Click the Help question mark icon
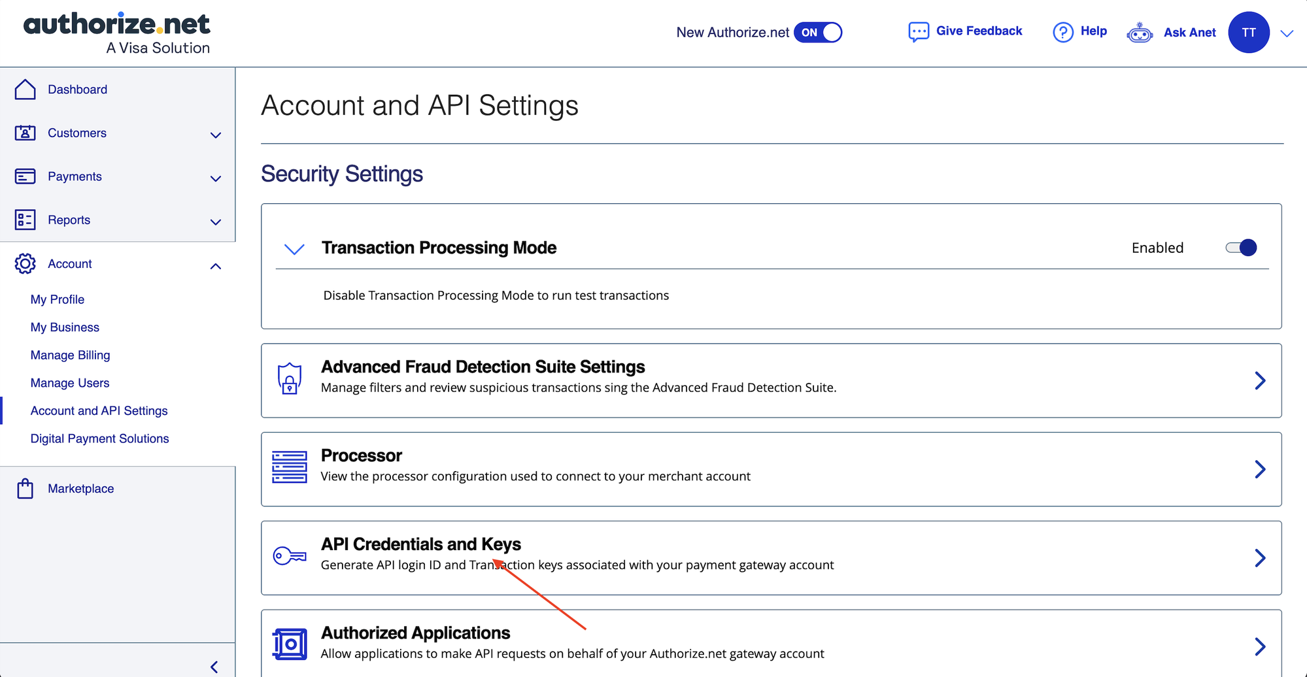 coord(1063,32)
